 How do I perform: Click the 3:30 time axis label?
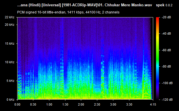point(129,104)
